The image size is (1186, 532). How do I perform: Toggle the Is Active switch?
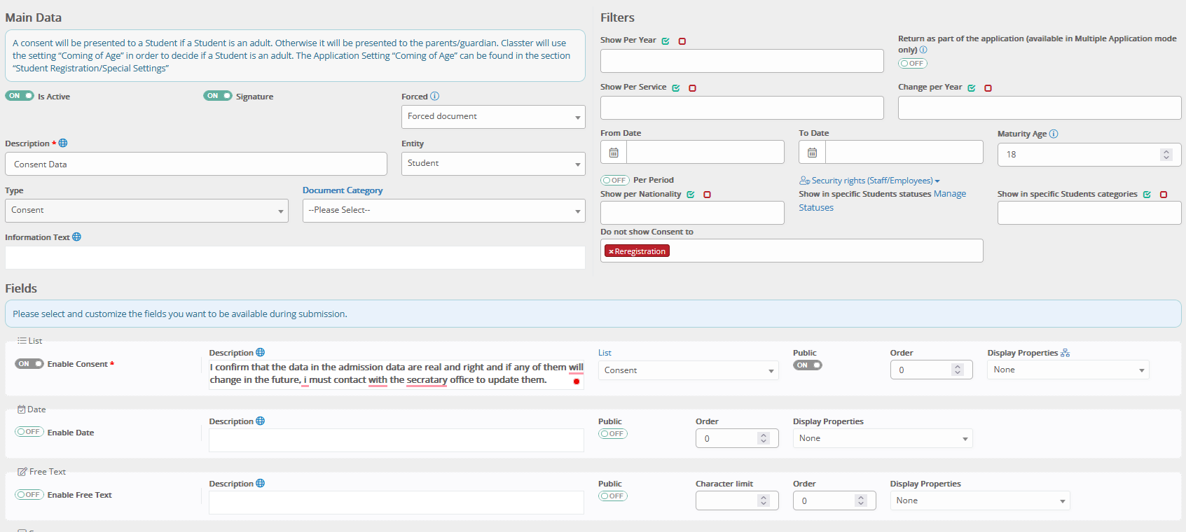[x=20, y=96]
